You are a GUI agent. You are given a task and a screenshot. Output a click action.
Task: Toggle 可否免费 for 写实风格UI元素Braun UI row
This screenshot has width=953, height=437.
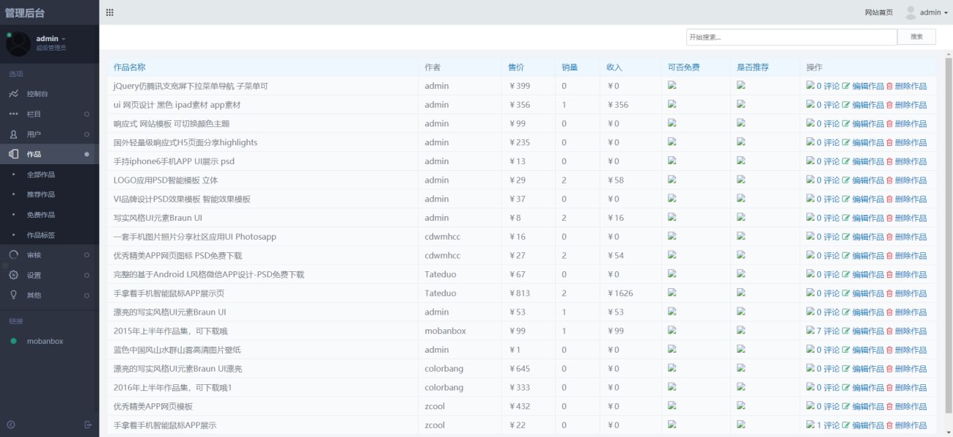coord(671,217)
